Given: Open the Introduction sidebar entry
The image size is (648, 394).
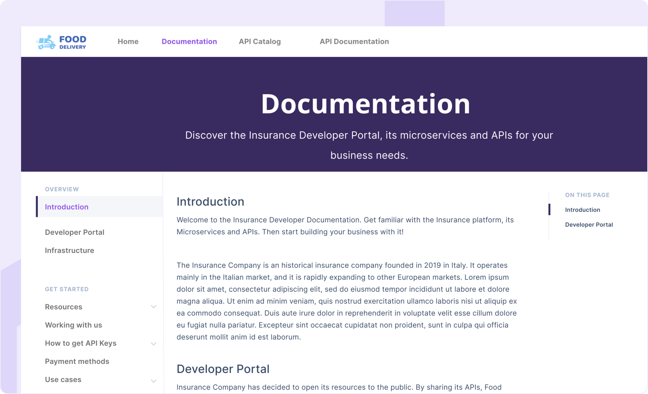Looking at the screenshot, I should coord(66,206).
